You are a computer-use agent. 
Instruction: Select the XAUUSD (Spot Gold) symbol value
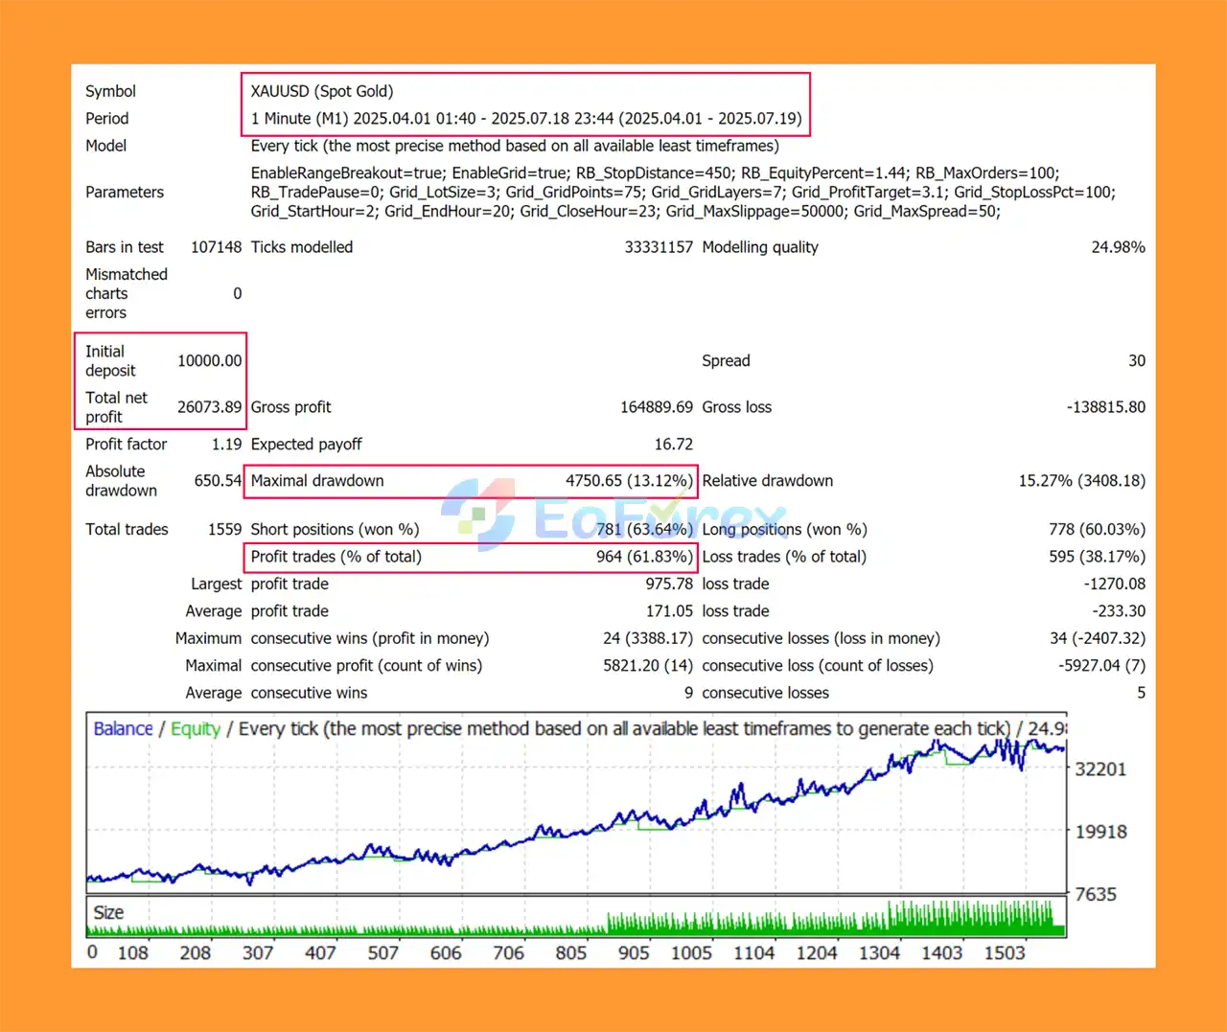tap(320, 91)
